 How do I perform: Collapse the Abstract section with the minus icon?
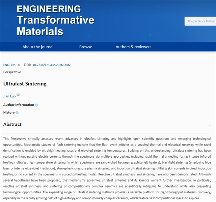(x=210, y=125)
